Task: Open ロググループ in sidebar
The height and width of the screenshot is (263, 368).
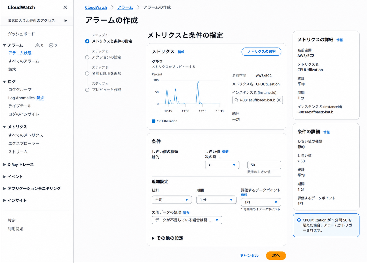Action: coord(20,90)
